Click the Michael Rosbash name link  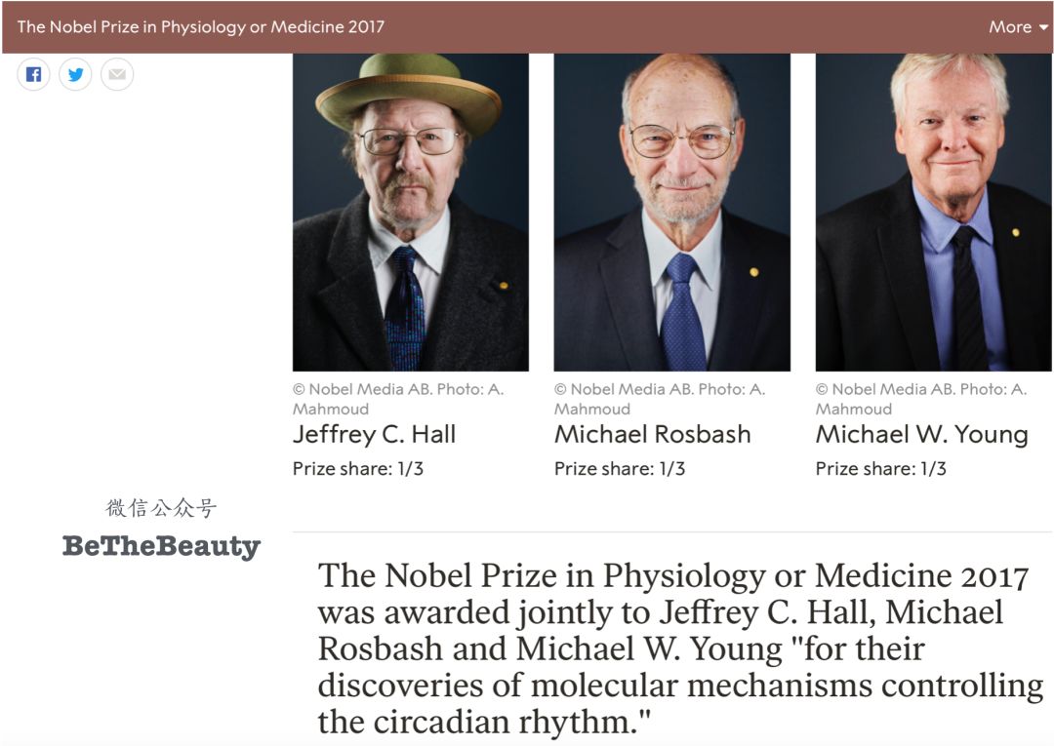(x=652, y=434)
